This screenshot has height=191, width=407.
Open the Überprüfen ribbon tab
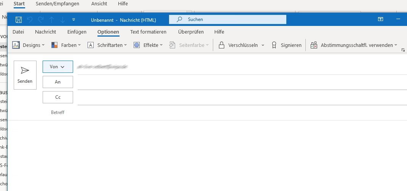pos(191,32)
